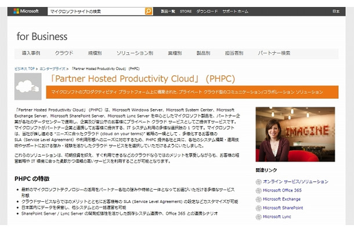Go to the STORE header link
354x232 pixels.
click(186, 11)
